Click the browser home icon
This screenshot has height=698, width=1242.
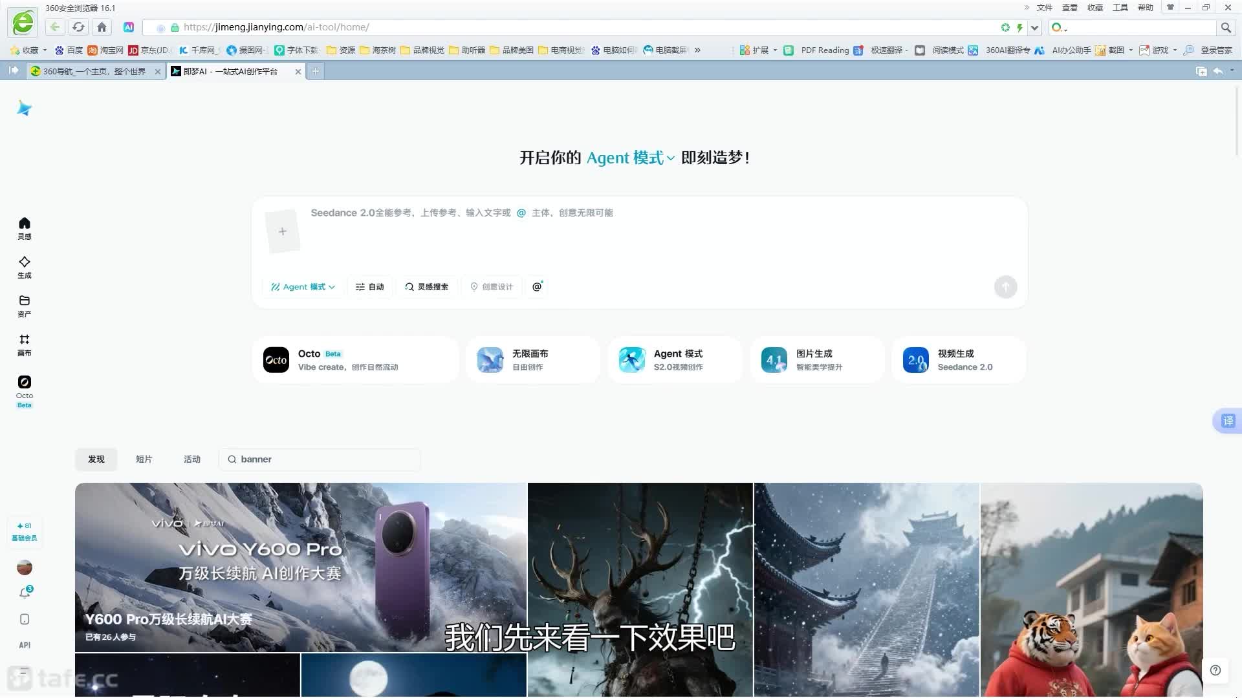coord(102,27)
